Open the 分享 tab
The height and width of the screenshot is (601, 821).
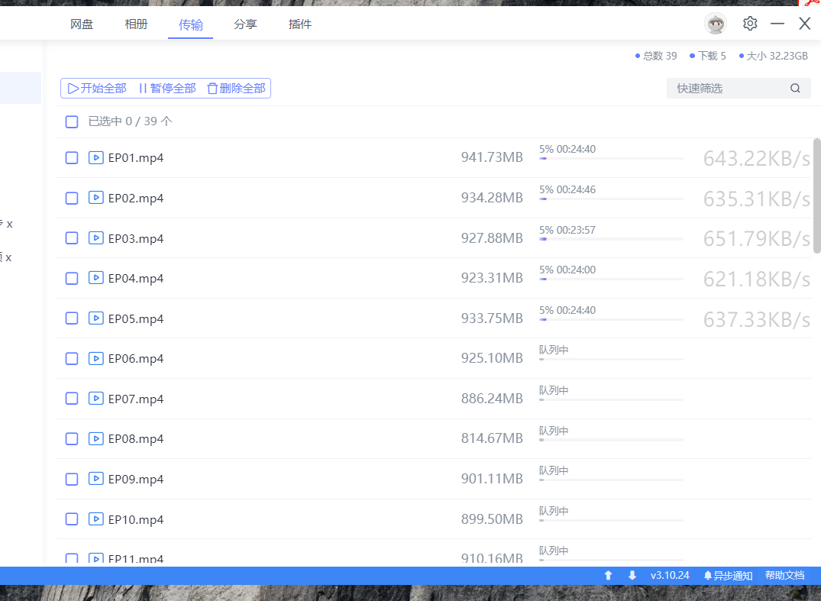click(x=245, y=24)
